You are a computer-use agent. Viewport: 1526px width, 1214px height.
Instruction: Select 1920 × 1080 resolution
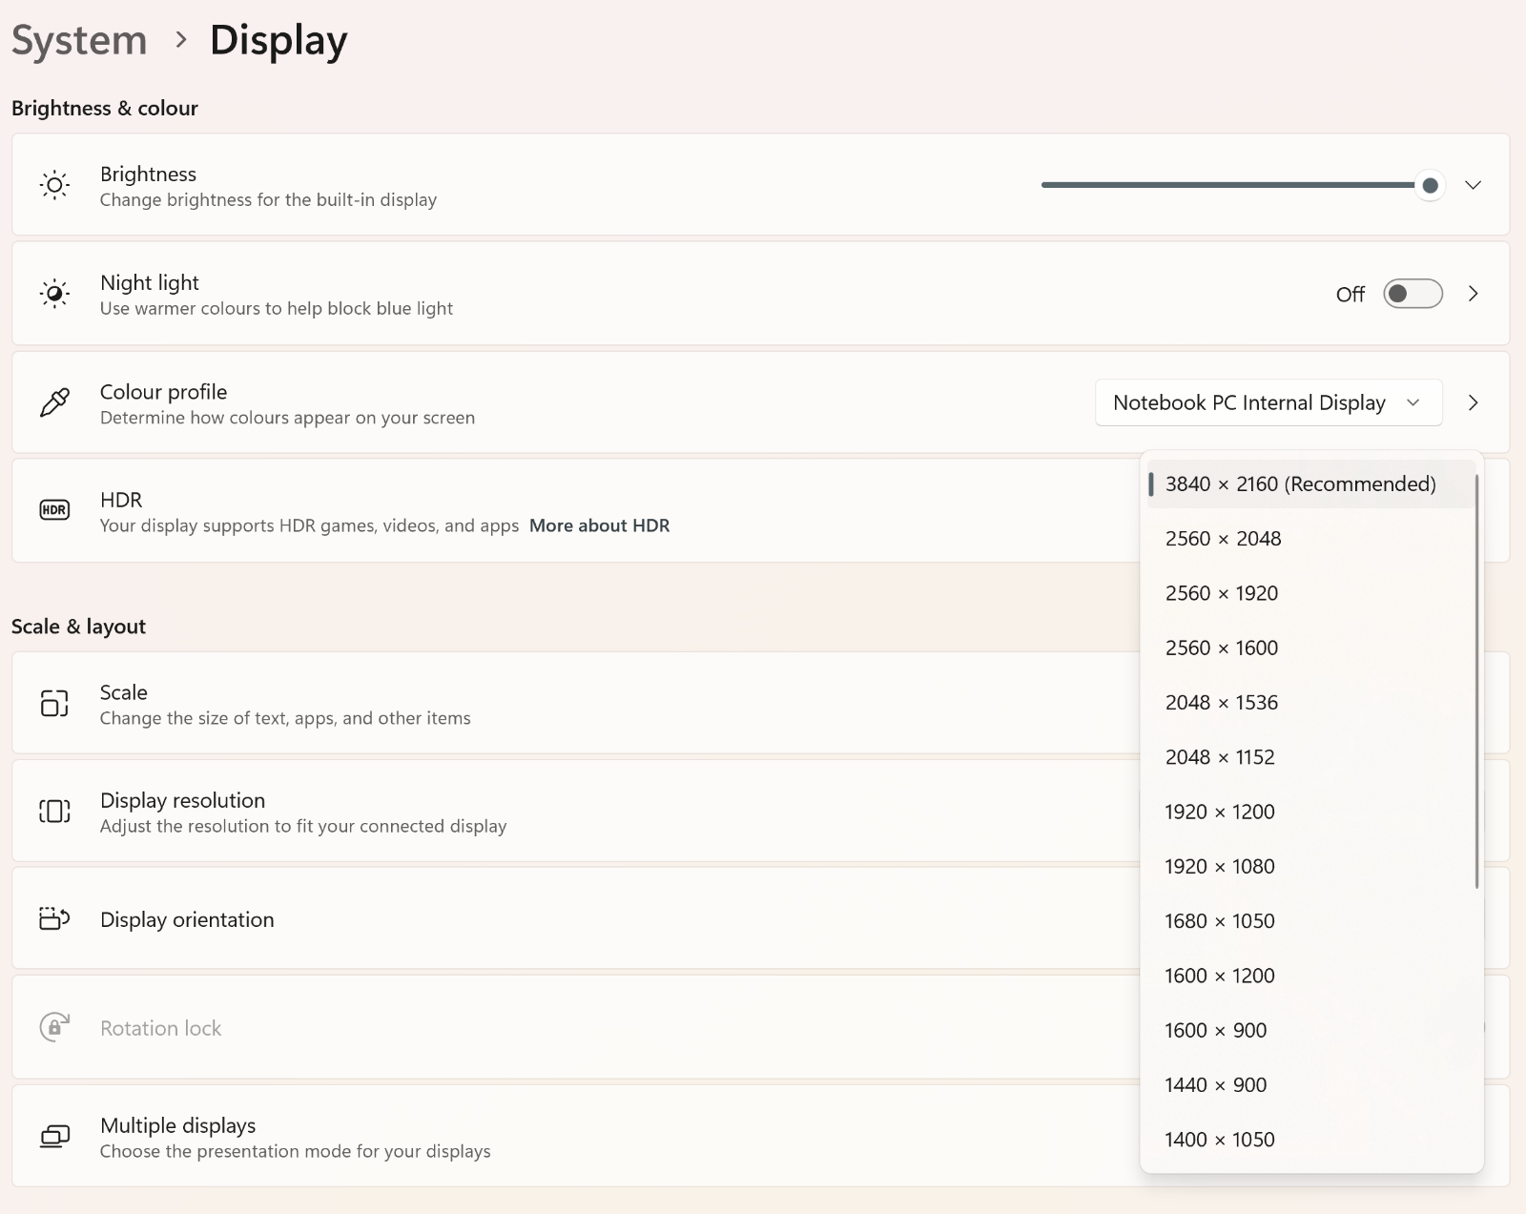coord(1219,866)
